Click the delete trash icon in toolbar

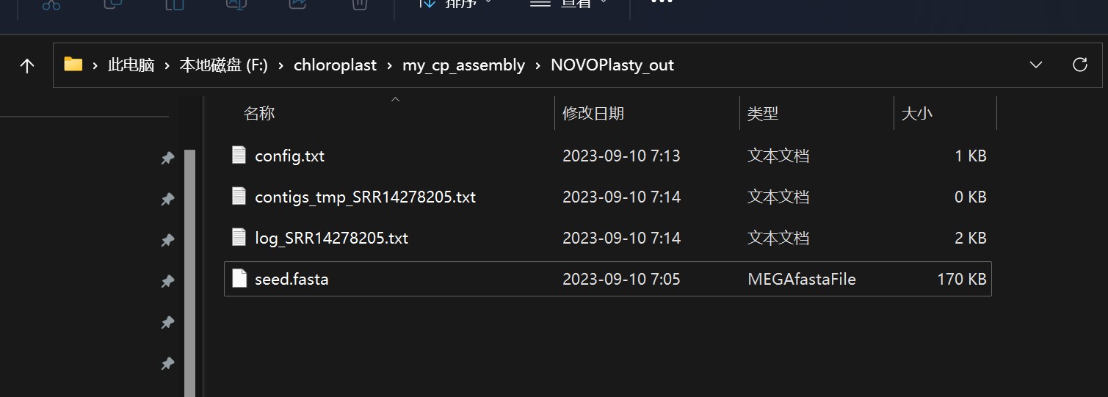pyautogui.click(x=359, y=4)
